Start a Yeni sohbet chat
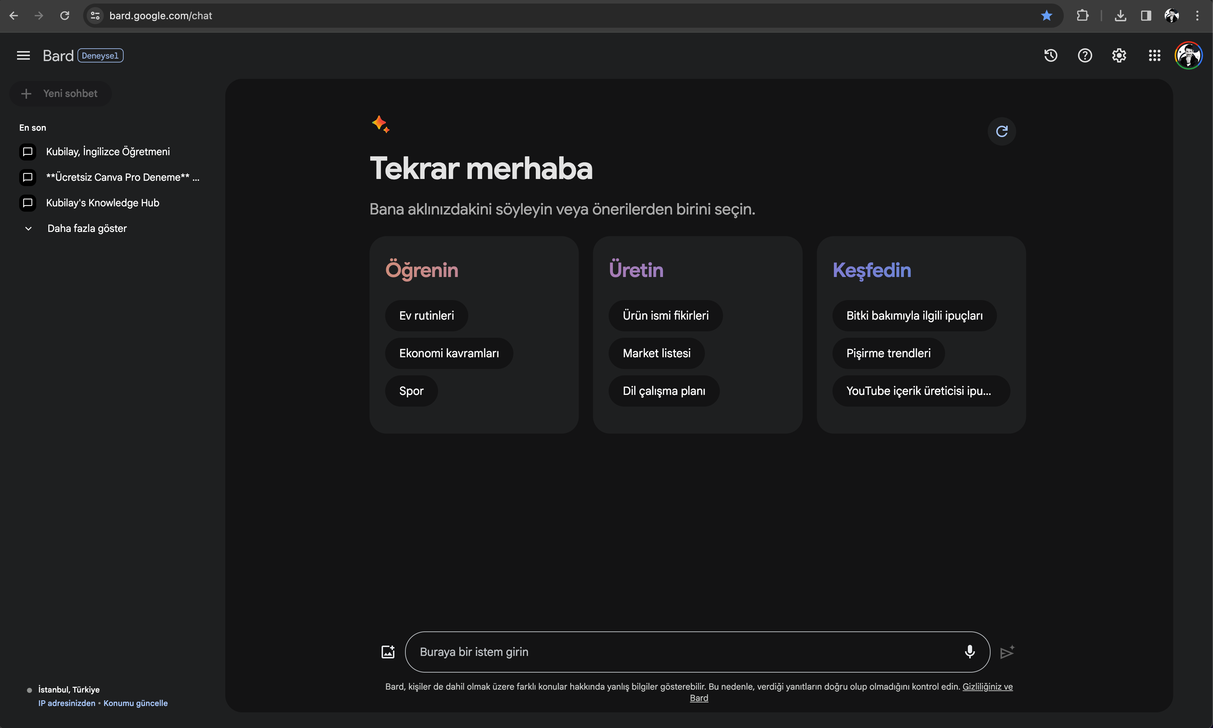This screenshot has height=728, width=1213. point(60,93)
